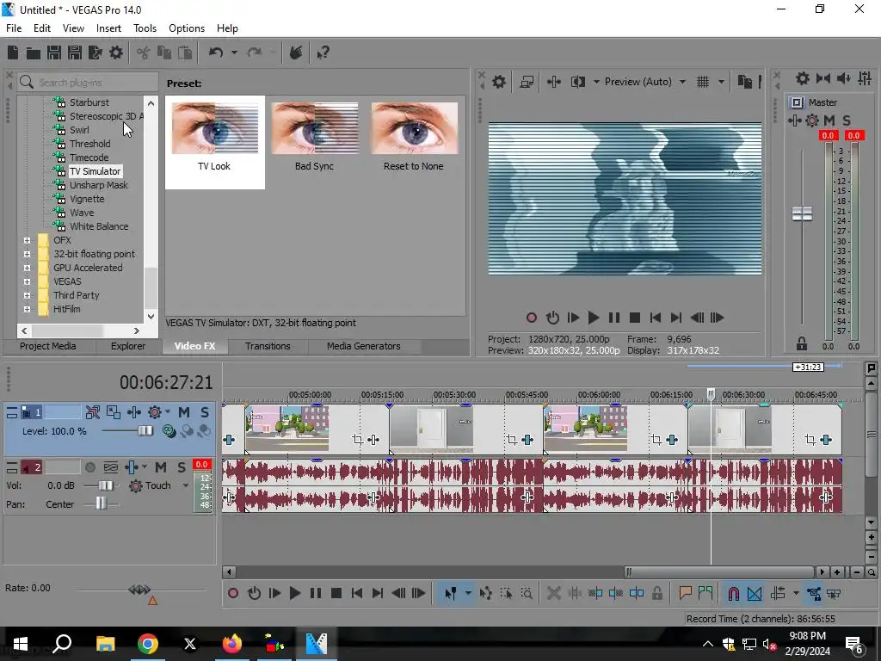Open the Undo history dropdown arrow
Screen dimensions: 881x661
(x=234, y=53)
